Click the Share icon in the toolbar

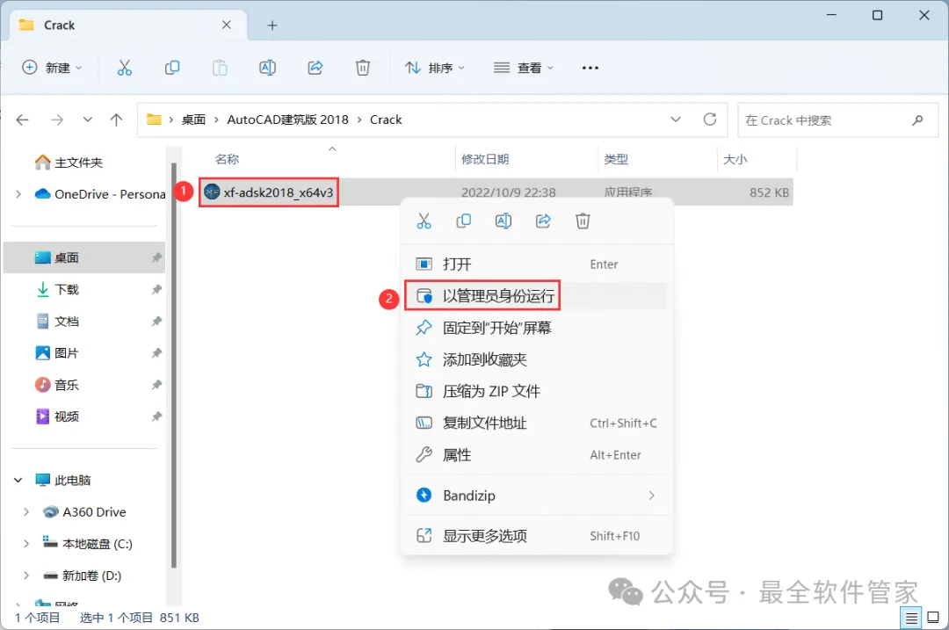[315, 68]
